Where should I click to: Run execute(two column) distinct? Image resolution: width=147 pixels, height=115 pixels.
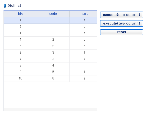[121, 23]
